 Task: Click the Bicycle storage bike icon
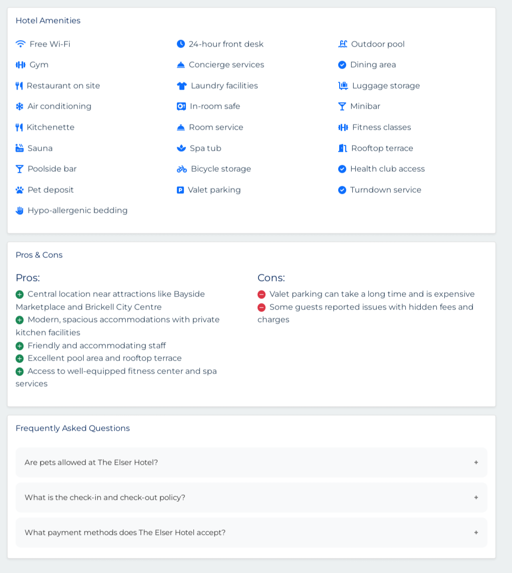click(x=182, y=169)
